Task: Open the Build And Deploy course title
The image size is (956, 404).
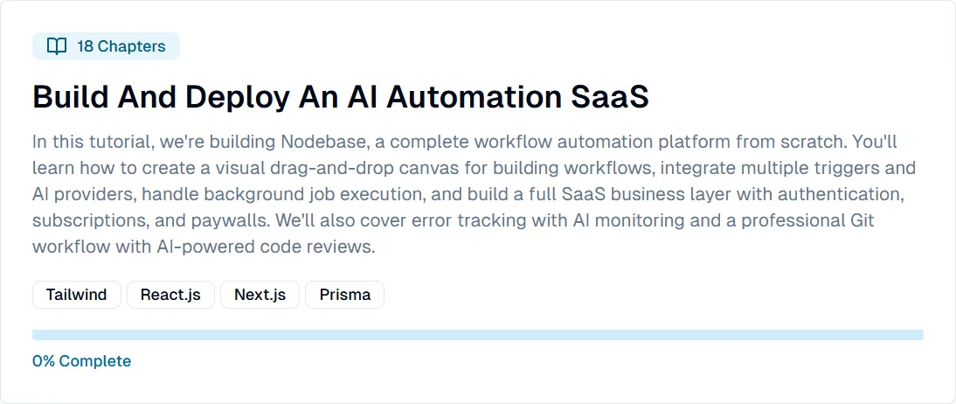Action: 340,97
